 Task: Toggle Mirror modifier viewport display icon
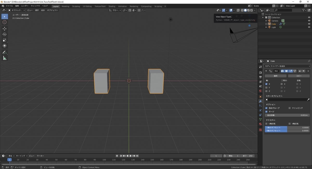click(x=287, y=71)
